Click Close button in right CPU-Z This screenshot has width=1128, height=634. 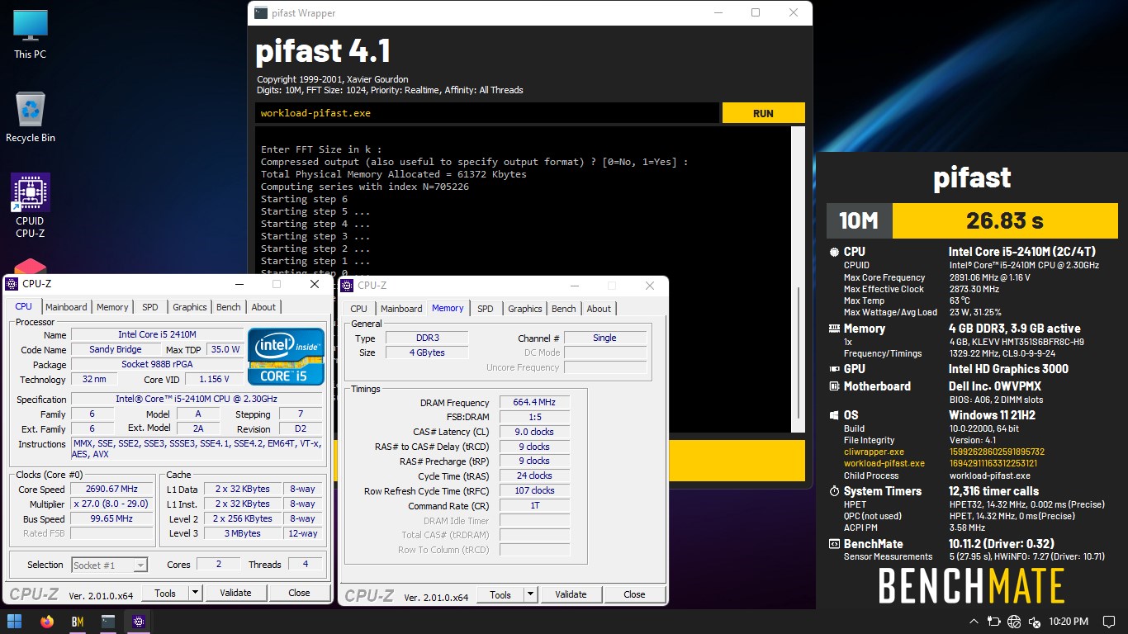click(x=634, y=594)
